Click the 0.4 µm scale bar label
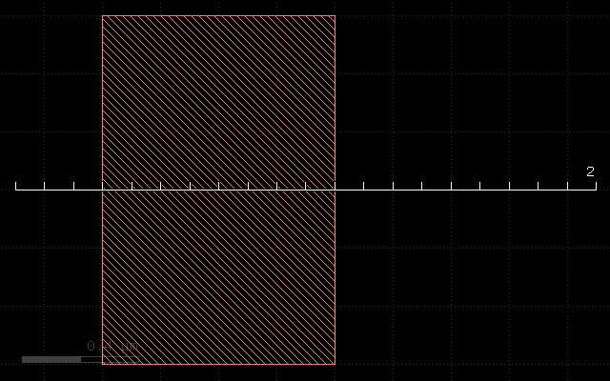 click(110, 346)
